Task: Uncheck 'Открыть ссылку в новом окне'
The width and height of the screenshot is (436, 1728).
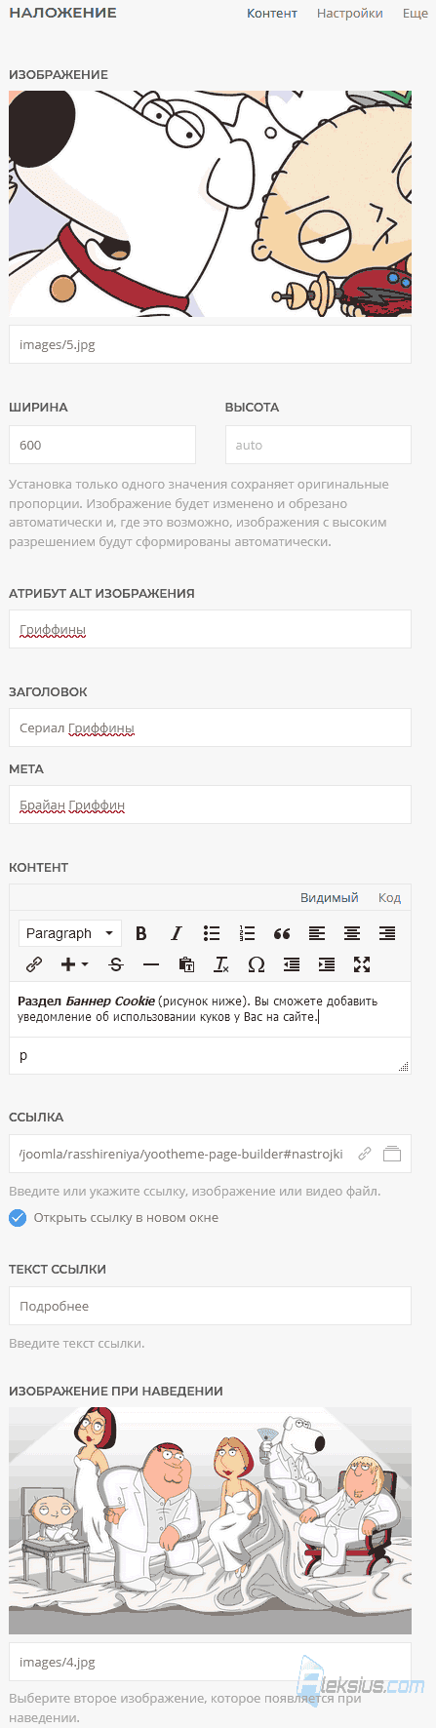Action: coord(18,1217)
